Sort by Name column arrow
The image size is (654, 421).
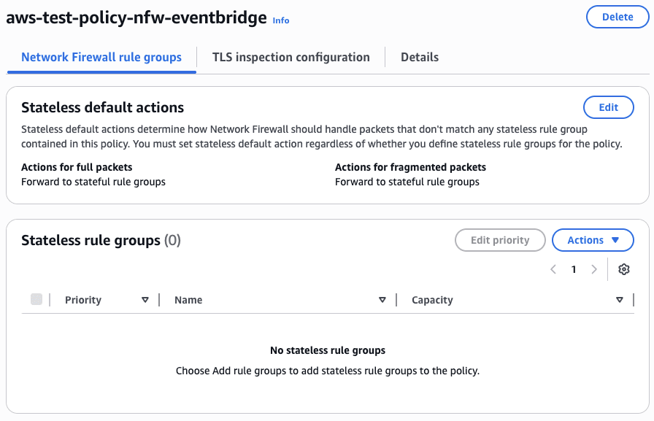[382, 300]
